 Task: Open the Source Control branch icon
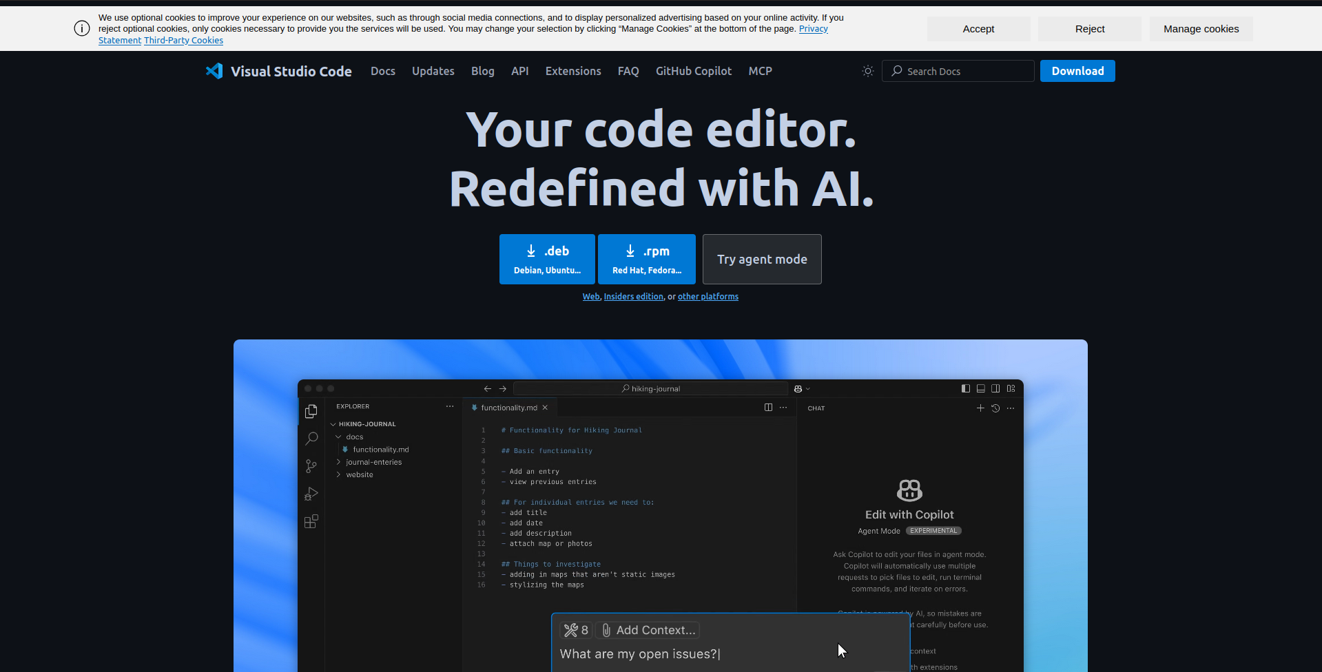click(x=311, y=466)
